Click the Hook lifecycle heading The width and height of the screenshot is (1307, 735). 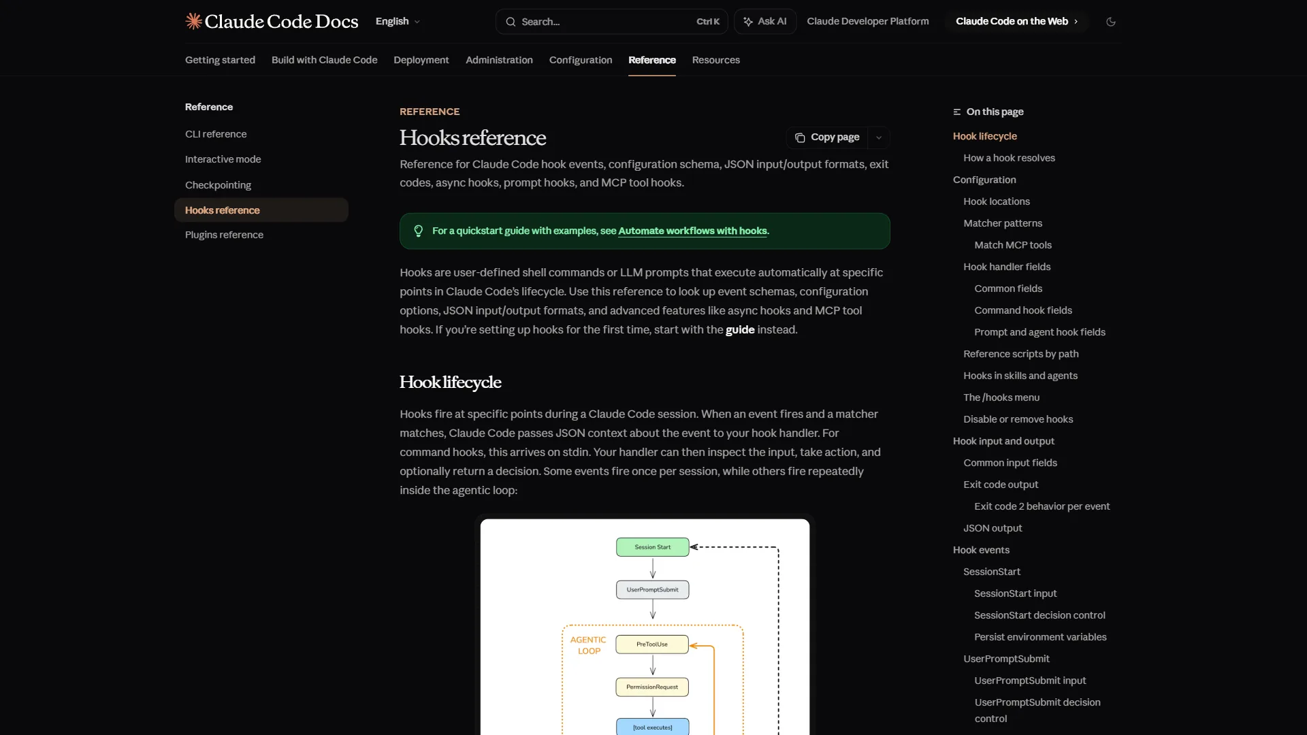click(x=450, y=382)
